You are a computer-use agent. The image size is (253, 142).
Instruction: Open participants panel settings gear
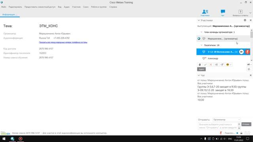coord(245,20)
